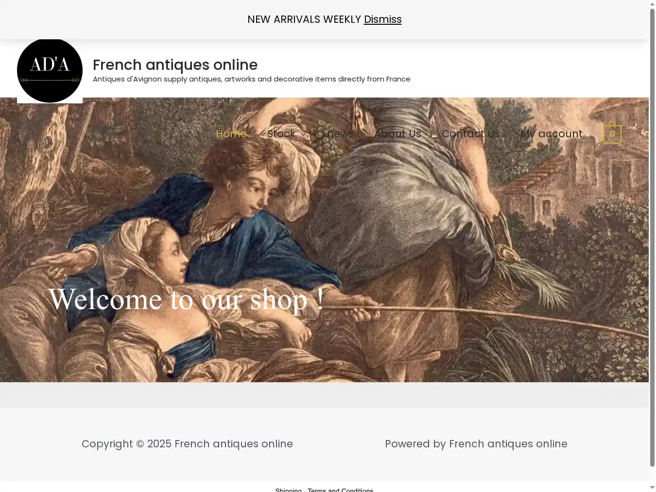656x492 pixels.
Task: Open the Terms and Conditions link
Action: (340, 490)
